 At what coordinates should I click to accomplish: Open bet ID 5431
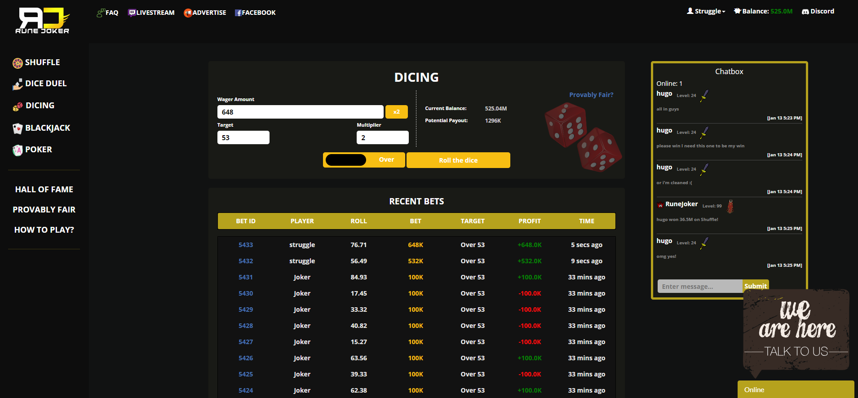(246, 277)
